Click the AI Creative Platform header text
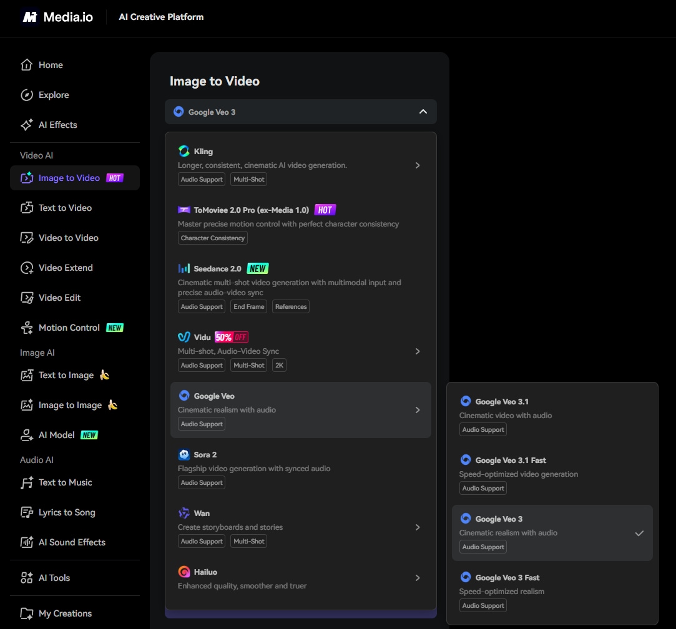676x629 pixels. pos(161,17)
